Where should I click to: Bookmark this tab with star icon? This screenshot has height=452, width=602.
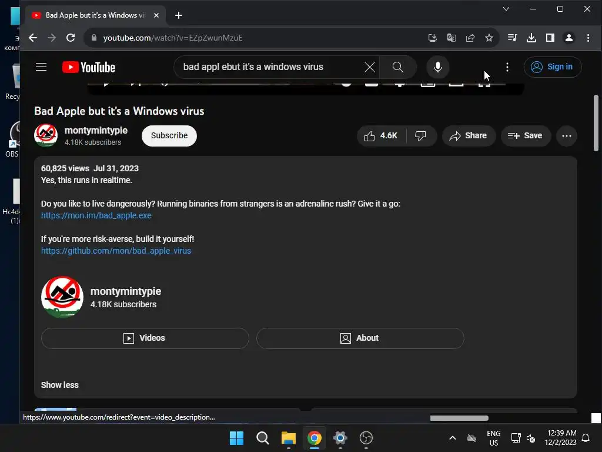489,38
